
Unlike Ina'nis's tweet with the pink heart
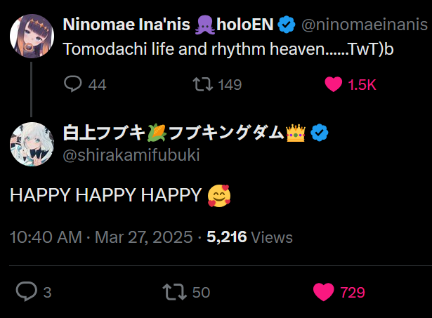tap(333, 84)
